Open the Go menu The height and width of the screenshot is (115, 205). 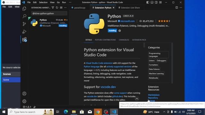58,2
